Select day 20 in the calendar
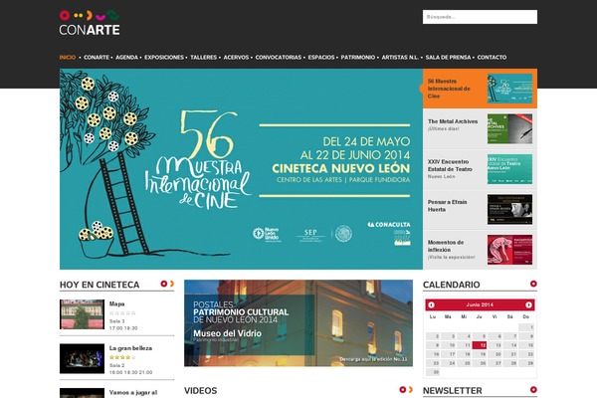The height and width of the screenshot is (398, 597). point(495,354)
